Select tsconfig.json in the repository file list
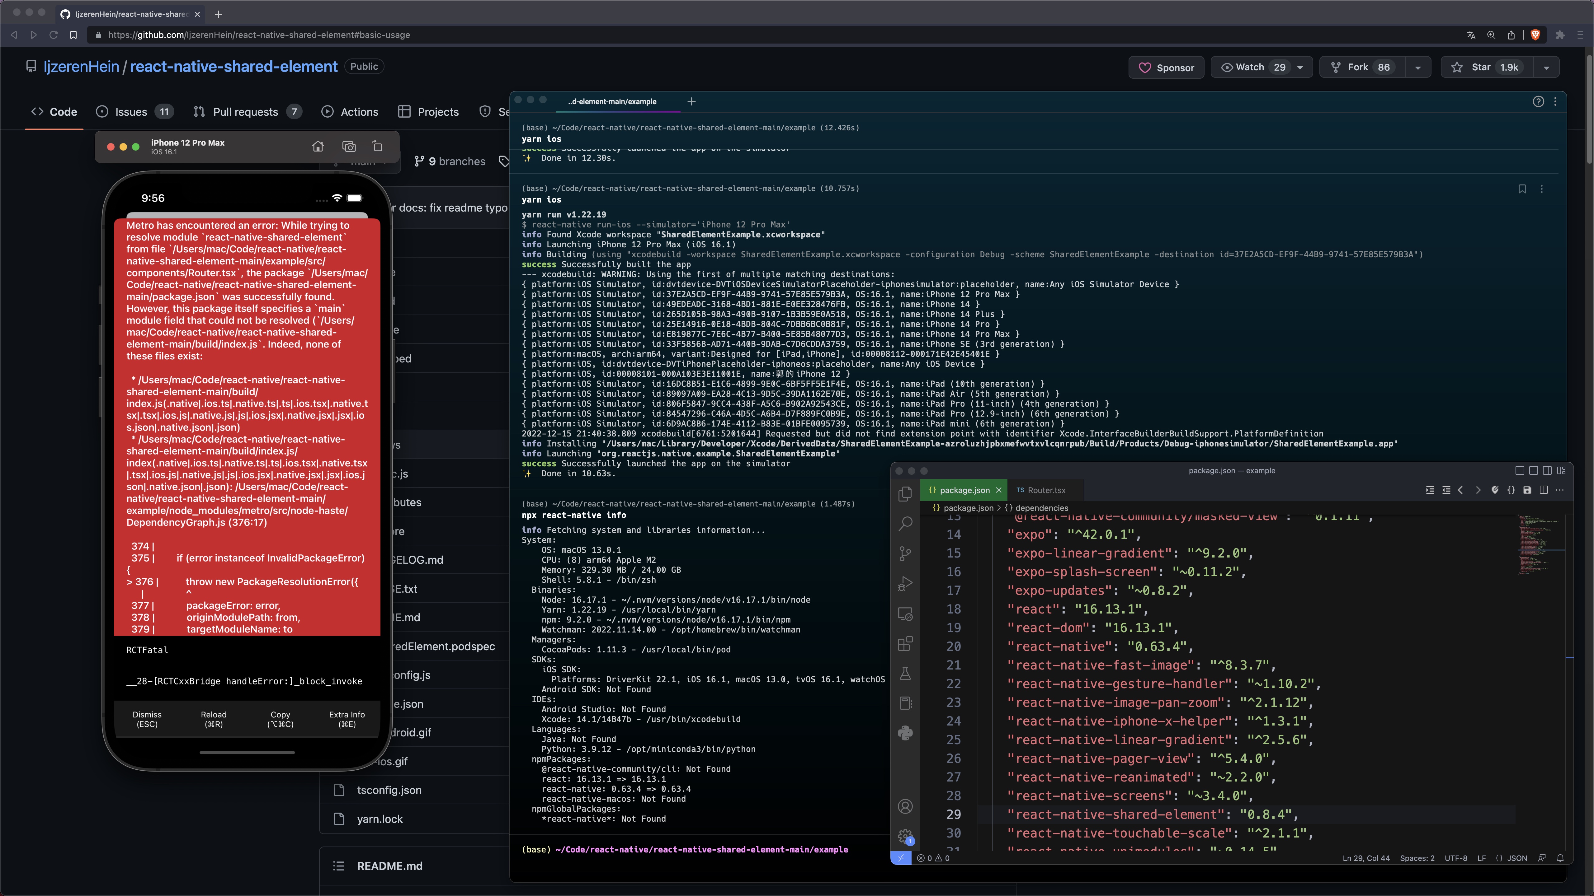The width and height of the screenshot is (1594, 896). pyautogui.click(x=389, y=790)
